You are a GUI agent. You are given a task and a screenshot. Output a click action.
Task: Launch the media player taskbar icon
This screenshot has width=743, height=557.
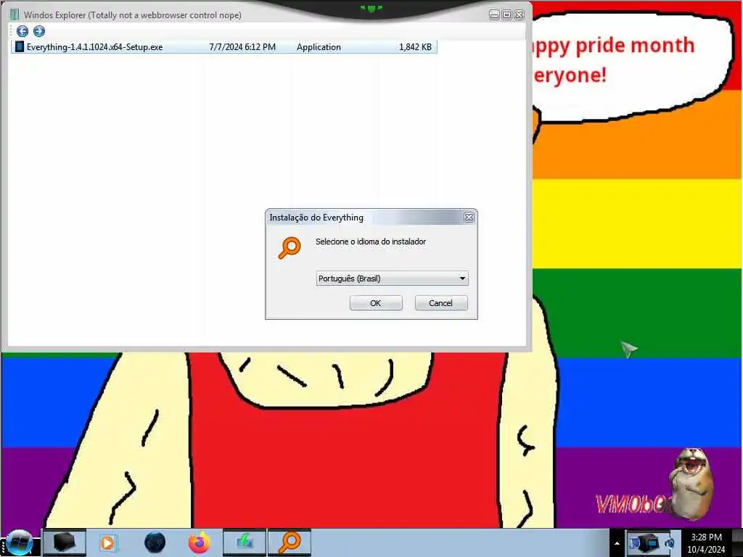[107, 542]
